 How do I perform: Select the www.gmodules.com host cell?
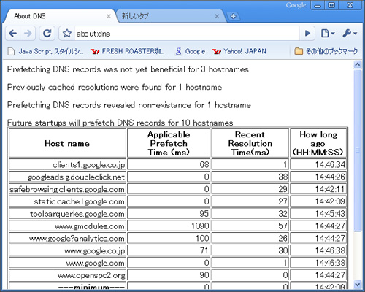point(67,226)
